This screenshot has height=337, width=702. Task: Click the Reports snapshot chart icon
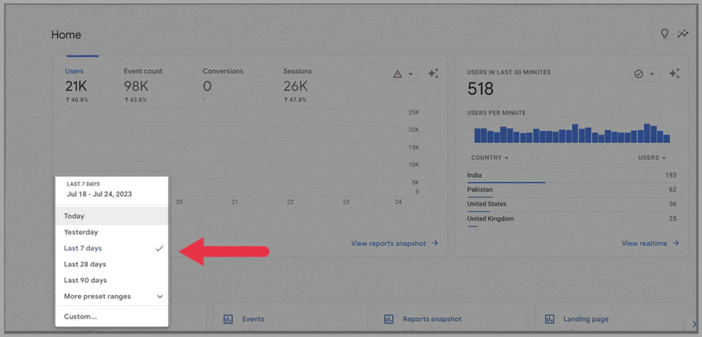[x=388, y=319]
